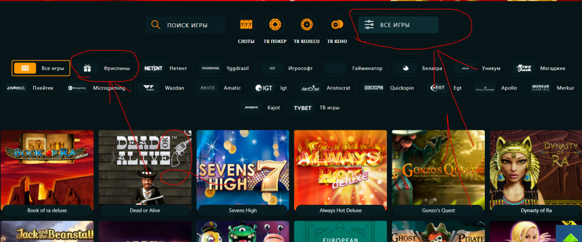Filter games by Netent provider
This screenshot has height=242, width=582.
pos(166,68)
